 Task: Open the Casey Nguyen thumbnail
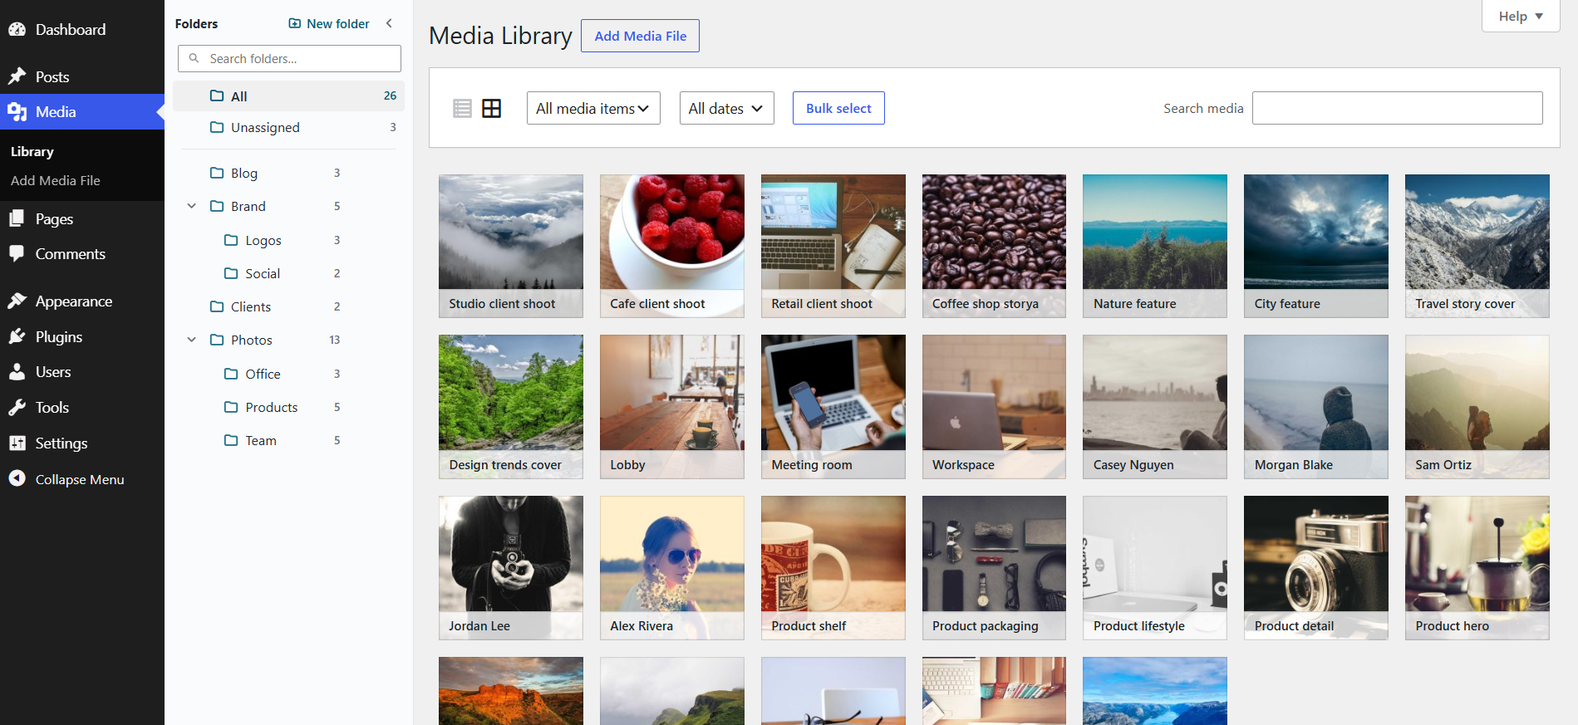pyautogui.click(x=1155, y=407)
